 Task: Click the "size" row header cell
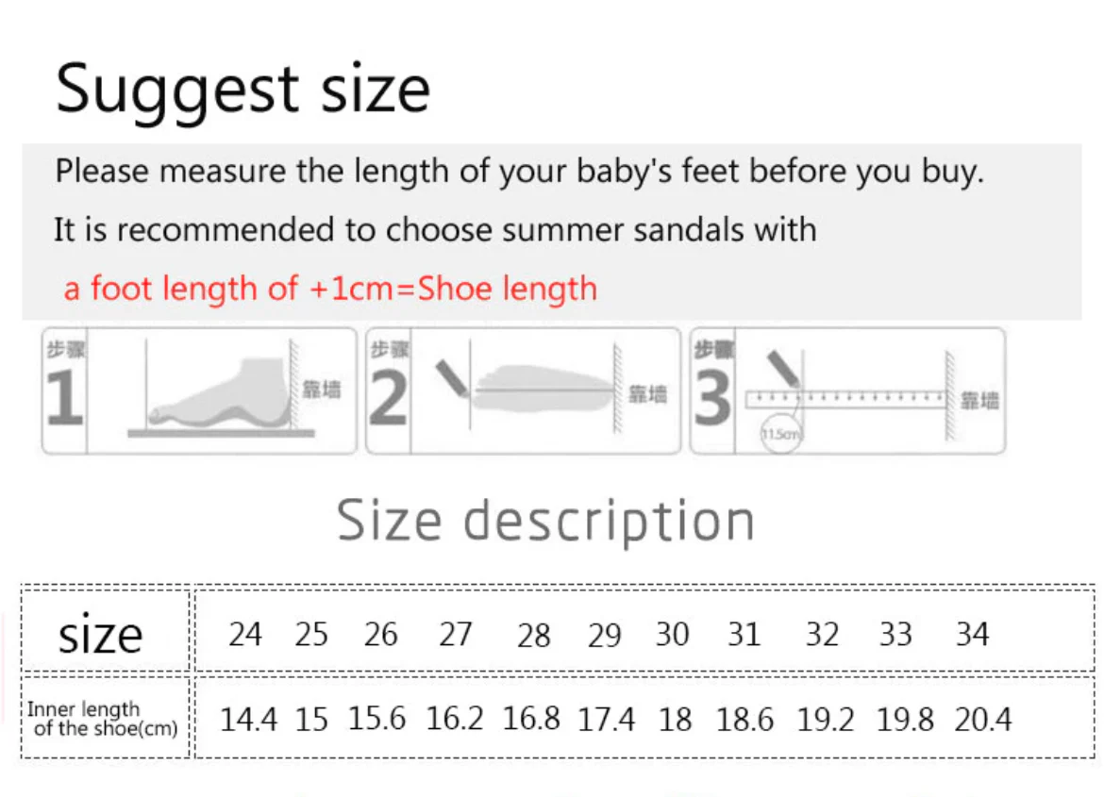tap(100, 635)
